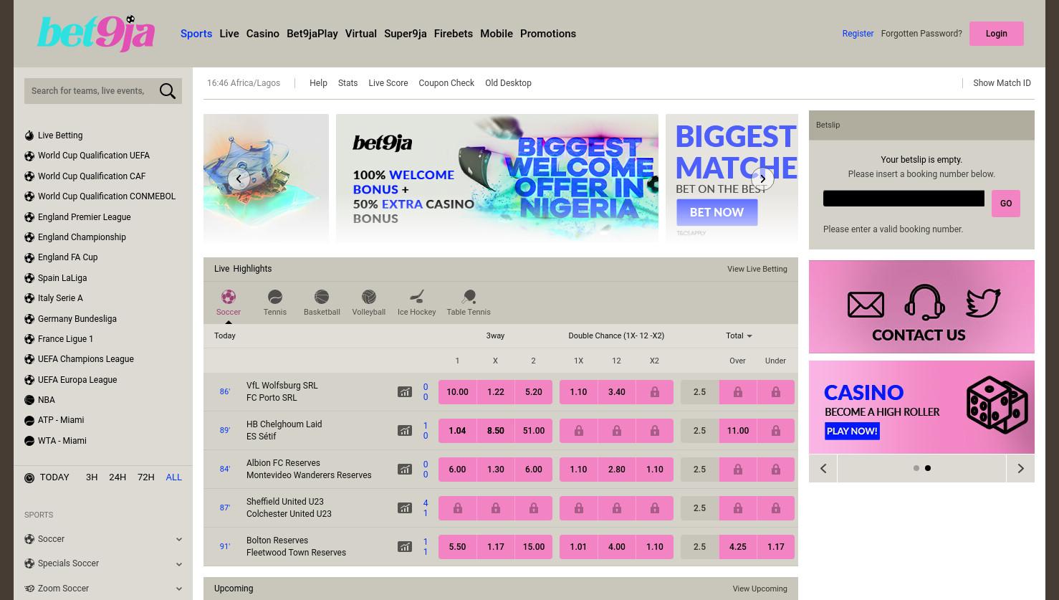
Task: Open the Old Desktop link
Action: pos(508,83)
